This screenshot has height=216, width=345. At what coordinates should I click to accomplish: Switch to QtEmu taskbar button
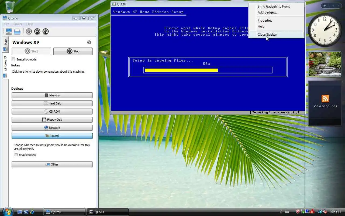pyautogui.click(x=65, y=212)
